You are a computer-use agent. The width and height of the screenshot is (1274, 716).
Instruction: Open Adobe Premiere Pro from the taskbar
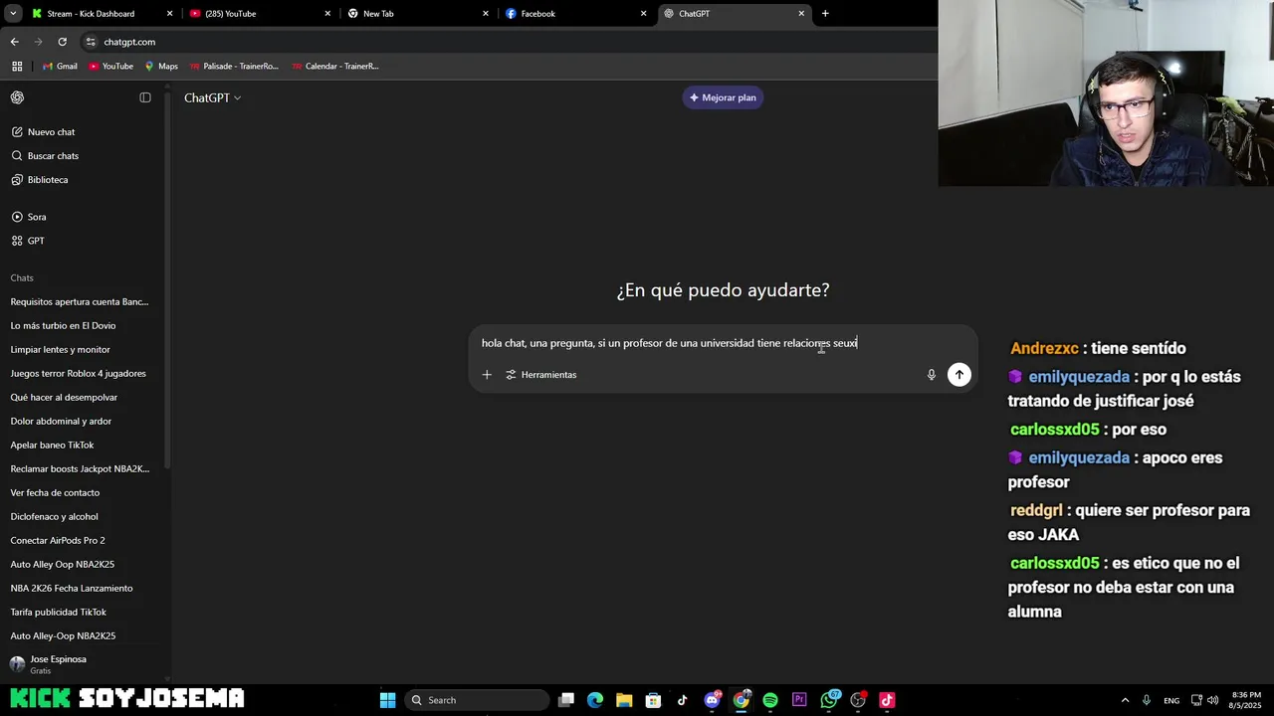pos(799,700)
